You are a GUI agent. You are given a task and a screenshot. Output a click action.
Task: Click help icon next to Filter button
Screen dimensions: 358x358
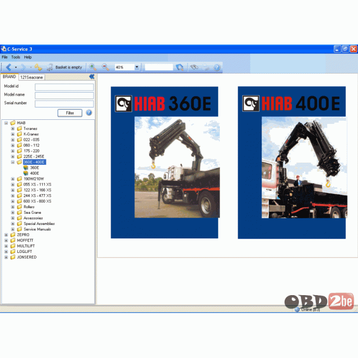point(89,112)
